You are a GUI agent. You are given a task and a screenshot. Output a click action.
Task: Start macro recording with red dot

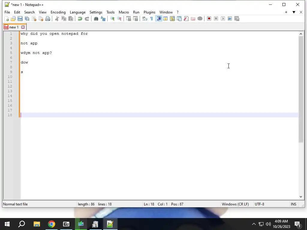point(209,19)
